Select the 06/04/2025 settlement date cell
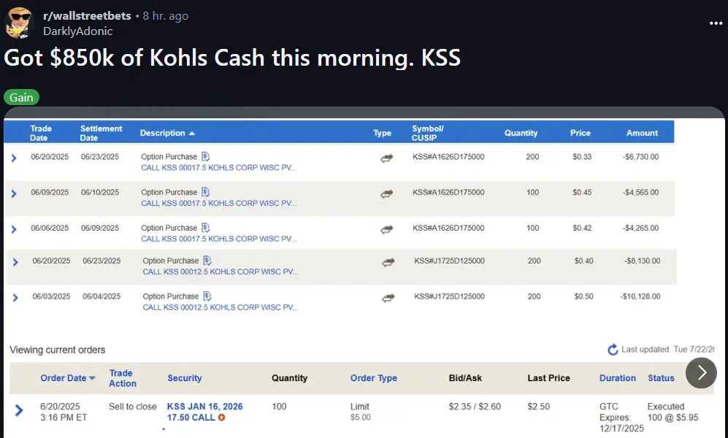This screenshot has width=728, height=438. (x=101, y=296)
